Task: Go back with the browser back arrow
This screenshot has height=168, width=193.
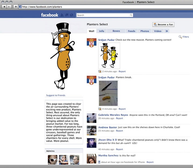Action: coord(4,7)
